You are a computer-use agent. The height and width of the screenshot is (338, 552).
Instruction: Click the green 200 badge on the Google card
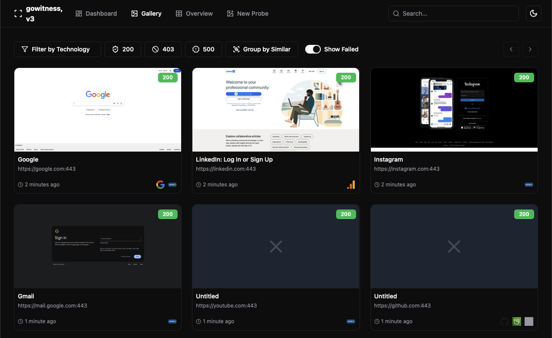click(x=168, y=78)
